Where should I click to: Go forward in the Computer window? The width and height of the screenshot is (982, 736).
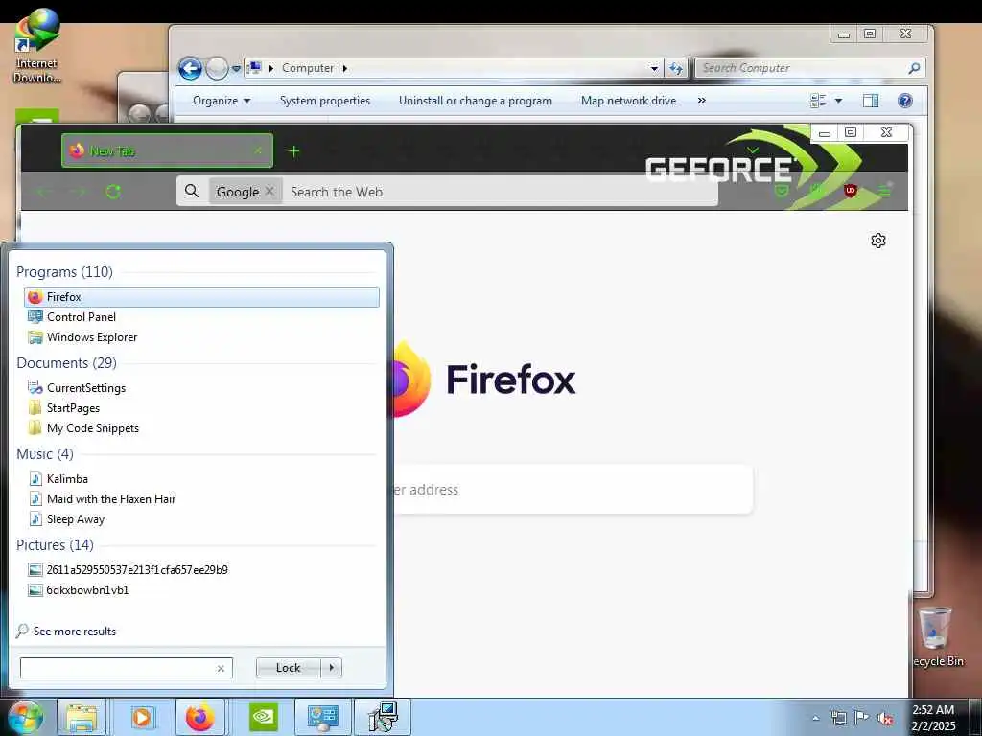click(x=217, y=68)
